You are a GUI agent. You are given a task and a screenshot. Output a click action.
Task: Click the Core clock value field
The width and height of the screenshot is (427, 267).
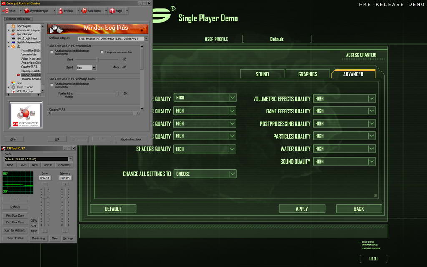[x=45, y=178]
